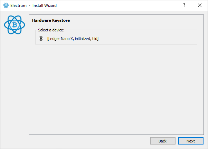
Task: Click the 'Select a device:' label
Action: [51, 30]
